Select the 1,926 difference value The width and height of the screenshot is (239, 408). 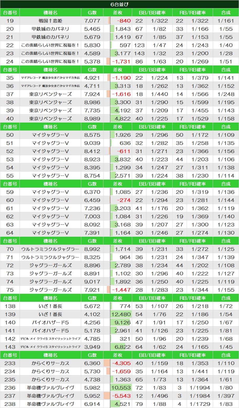click(123, 135)
